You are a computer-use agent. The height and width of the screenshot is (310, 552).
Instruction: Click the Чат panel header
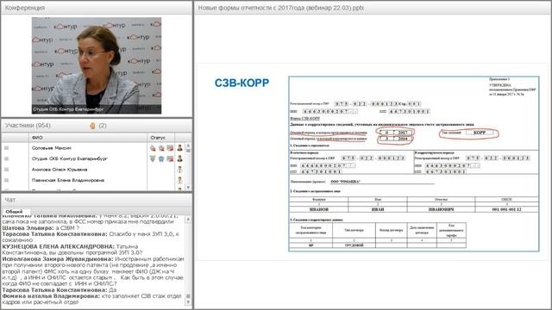[97, 200]
